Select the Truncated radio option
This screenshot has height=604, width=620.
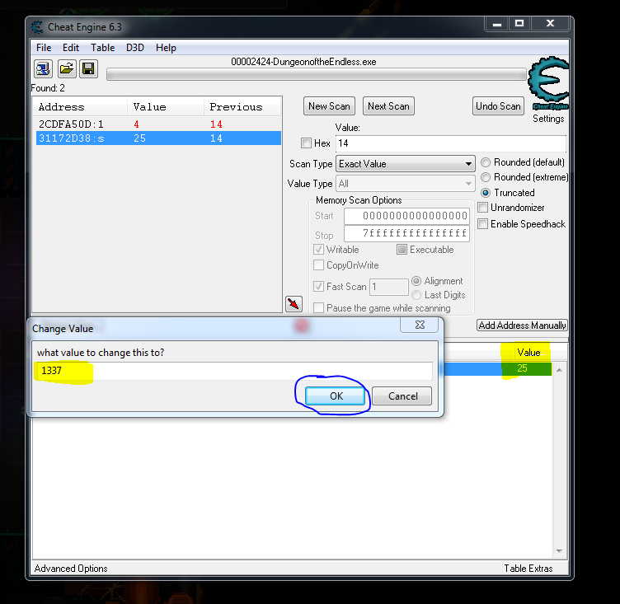pyautogui.click(x=485, y=193)
